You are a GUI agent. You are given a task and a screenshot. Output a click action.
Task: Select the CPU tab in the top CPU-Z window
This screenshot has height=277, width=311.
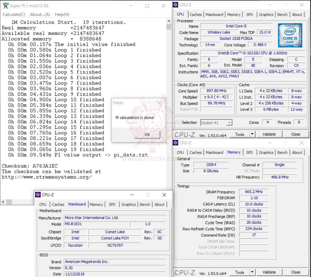coord(180,14)
